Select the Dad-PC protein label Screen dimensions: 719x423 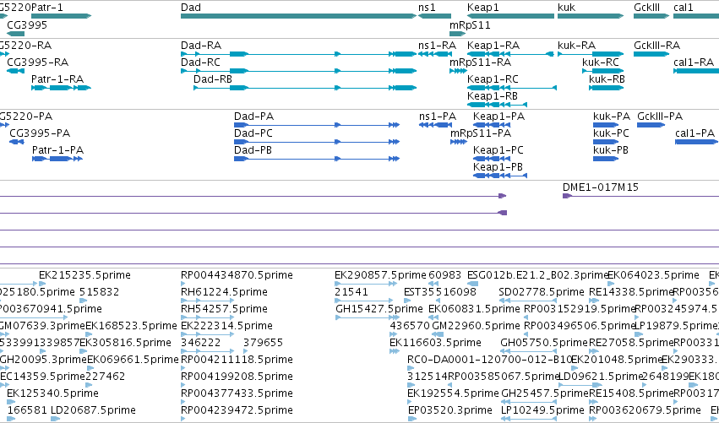253,133
